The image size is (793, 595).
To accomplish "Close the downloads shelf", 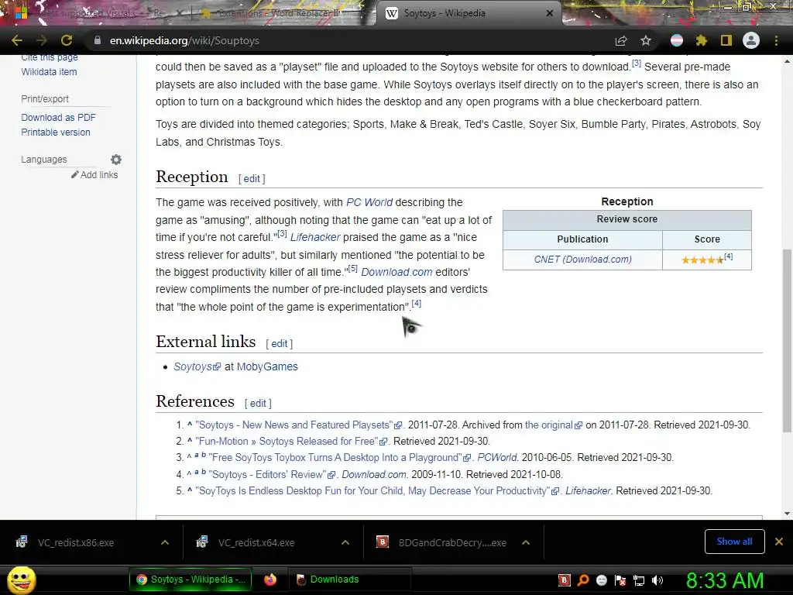I will click(x=779, y=542).
